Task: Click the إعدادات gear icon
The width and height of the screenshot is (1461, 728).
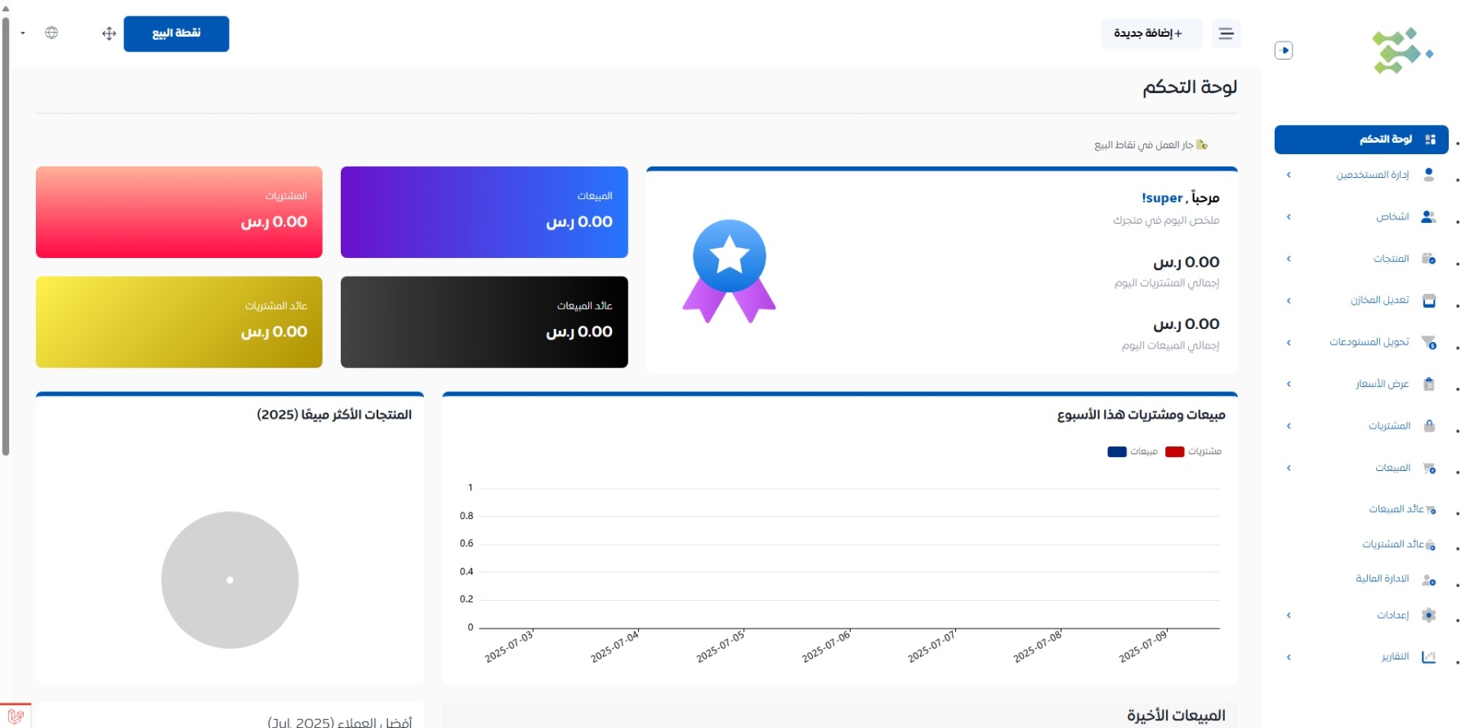Action: [1428, 615]
